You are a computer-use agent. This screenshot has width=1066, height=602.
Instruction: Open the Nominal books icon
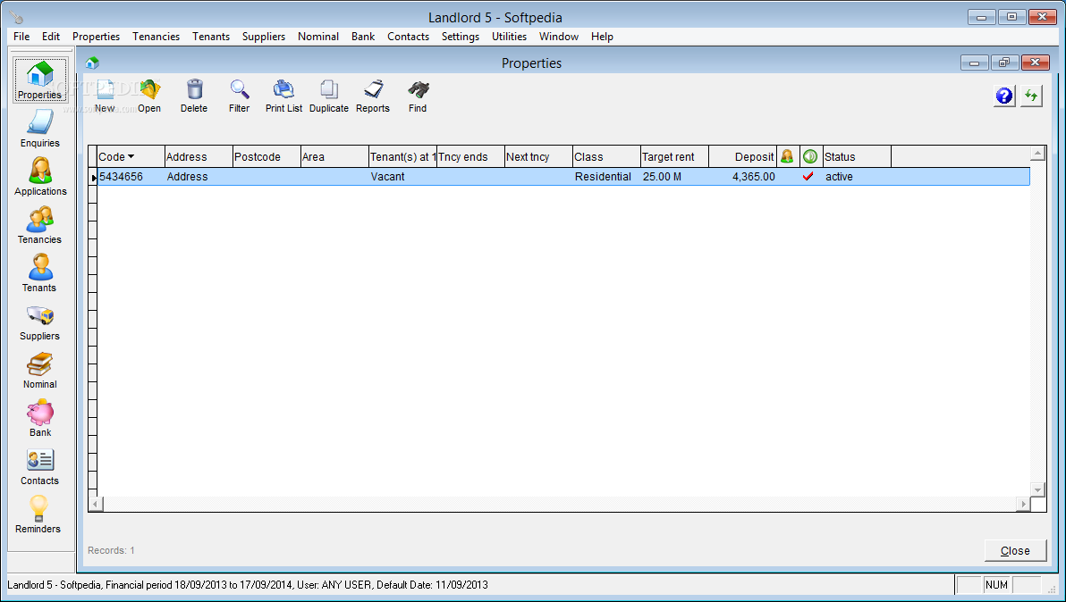[40, 364]
